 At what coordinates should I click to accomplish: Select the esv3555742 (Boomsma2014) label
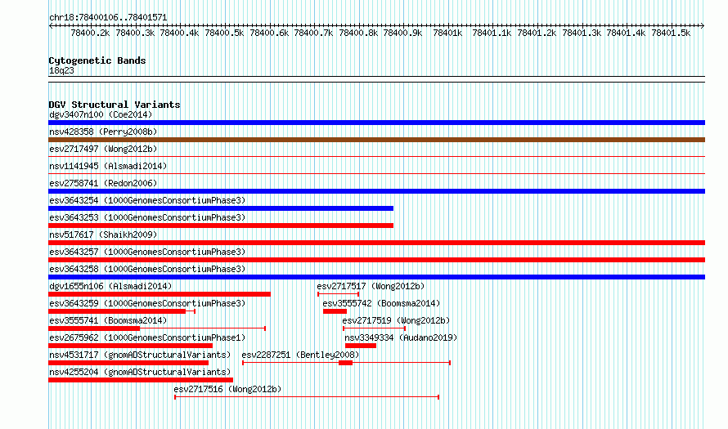coord(381,303)
